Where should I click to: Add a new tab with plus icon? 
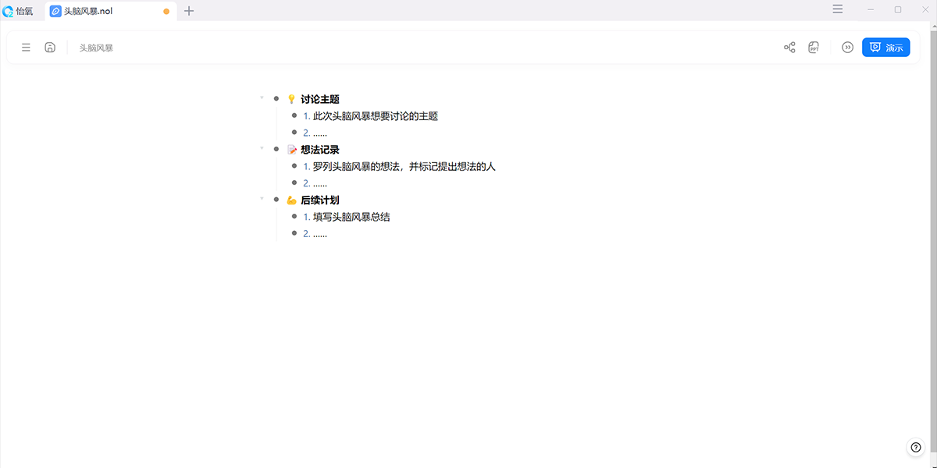click(189, 11)
